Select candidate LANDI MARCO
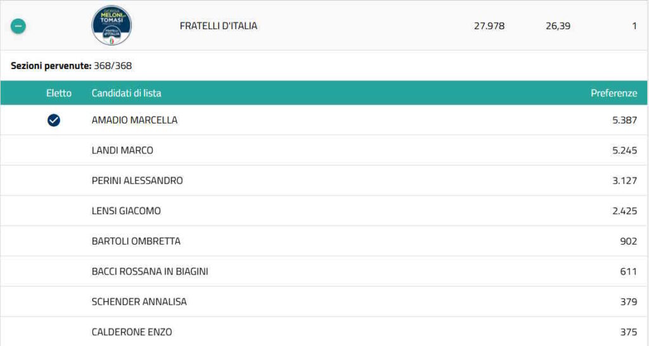The height and width of the screenshot is (346, 649). [x=122, y=150]
